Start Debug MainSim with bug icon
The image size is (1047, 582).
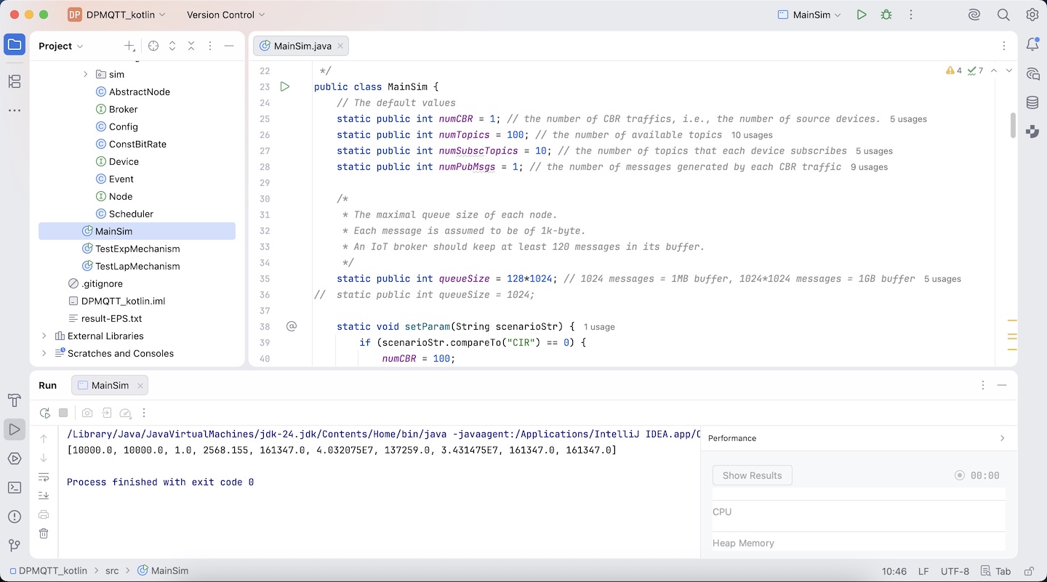tap(886, 15)
